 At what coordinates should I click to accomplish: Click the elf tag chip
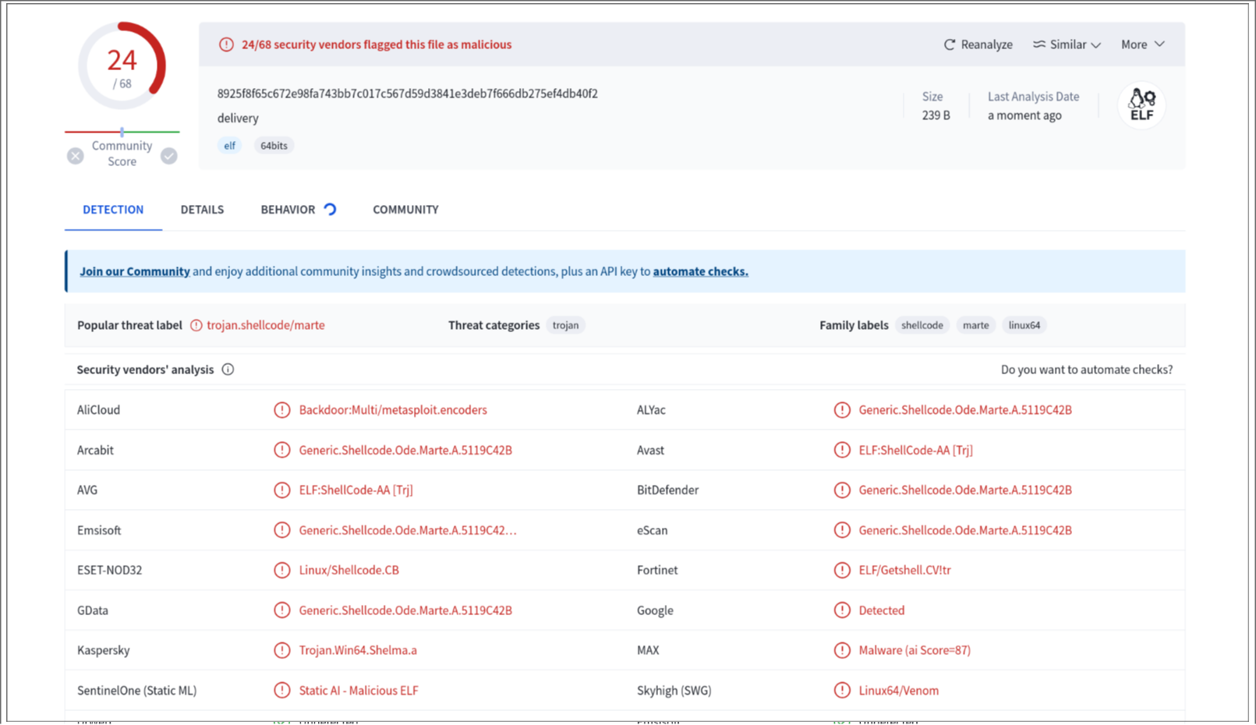[x=229, y=146]
